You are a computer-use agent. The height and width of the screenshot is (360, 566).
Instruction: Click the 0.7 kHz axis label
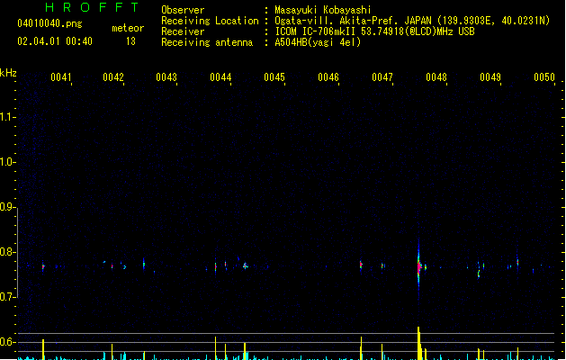point(7,297)
